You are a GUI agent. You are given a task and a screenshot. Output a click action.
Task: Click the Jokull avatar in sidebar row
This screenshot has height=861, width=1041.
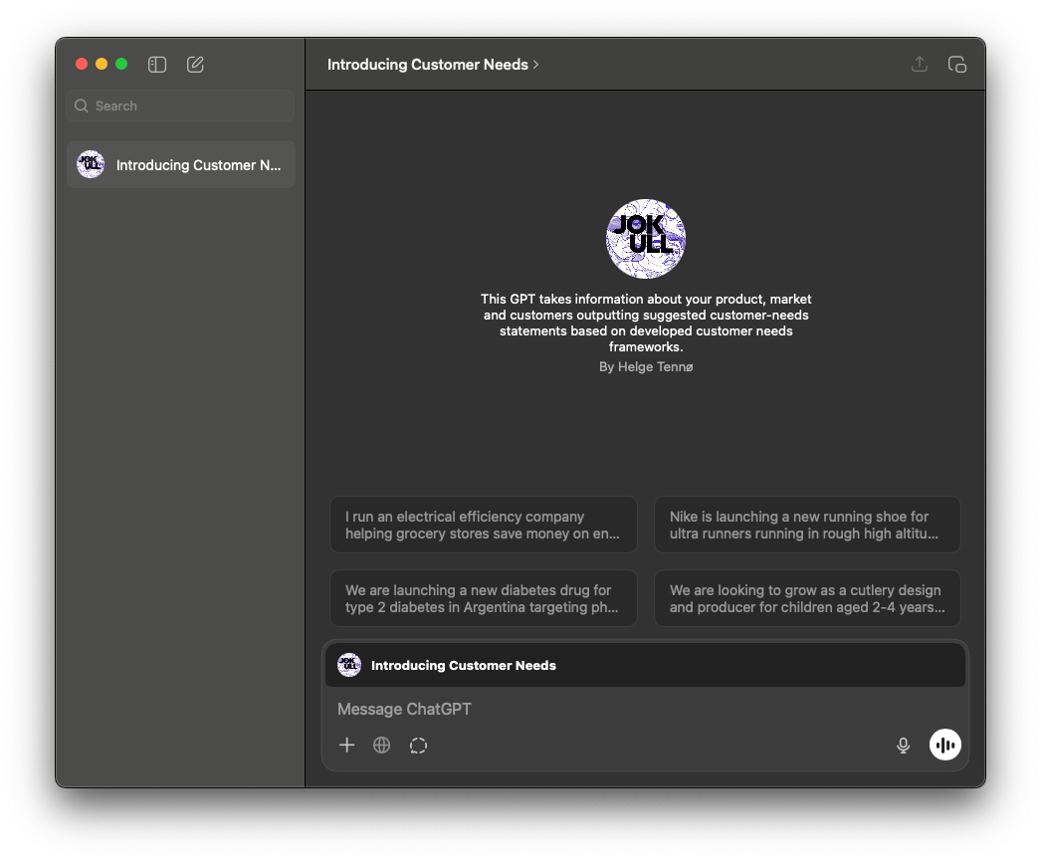coord(91,164)
